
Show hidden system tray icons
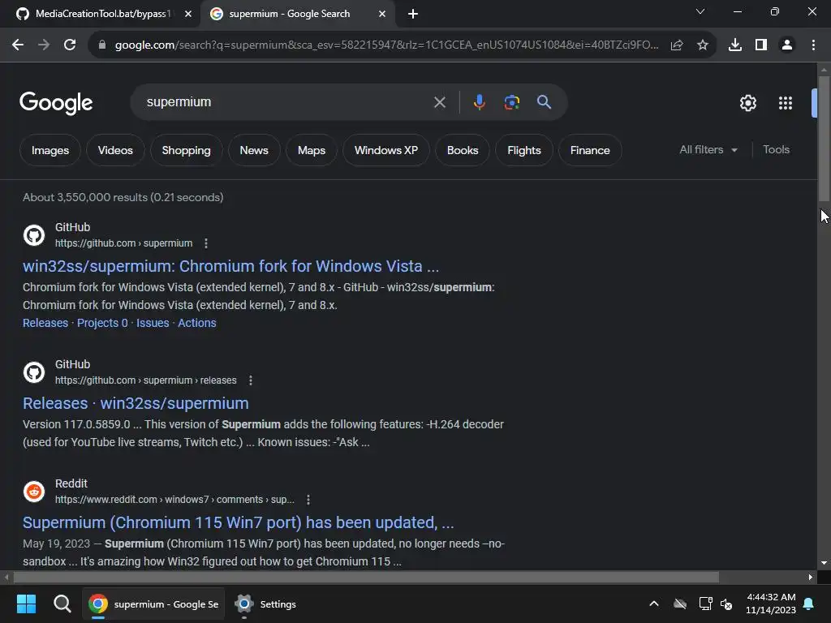[x=654, y=604]
